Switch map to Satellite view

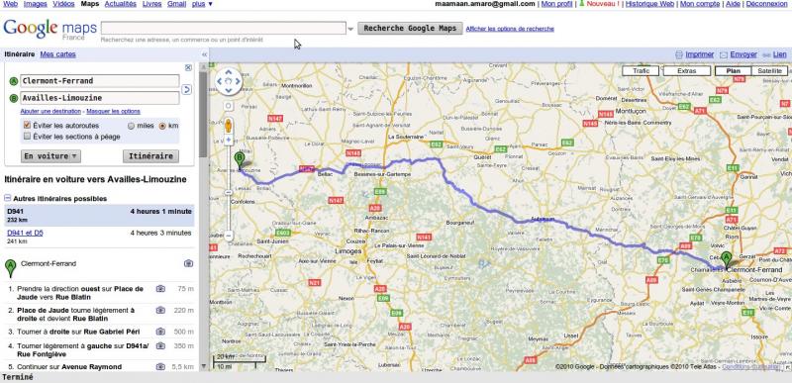pyautogui.click(x=769, y=71)
